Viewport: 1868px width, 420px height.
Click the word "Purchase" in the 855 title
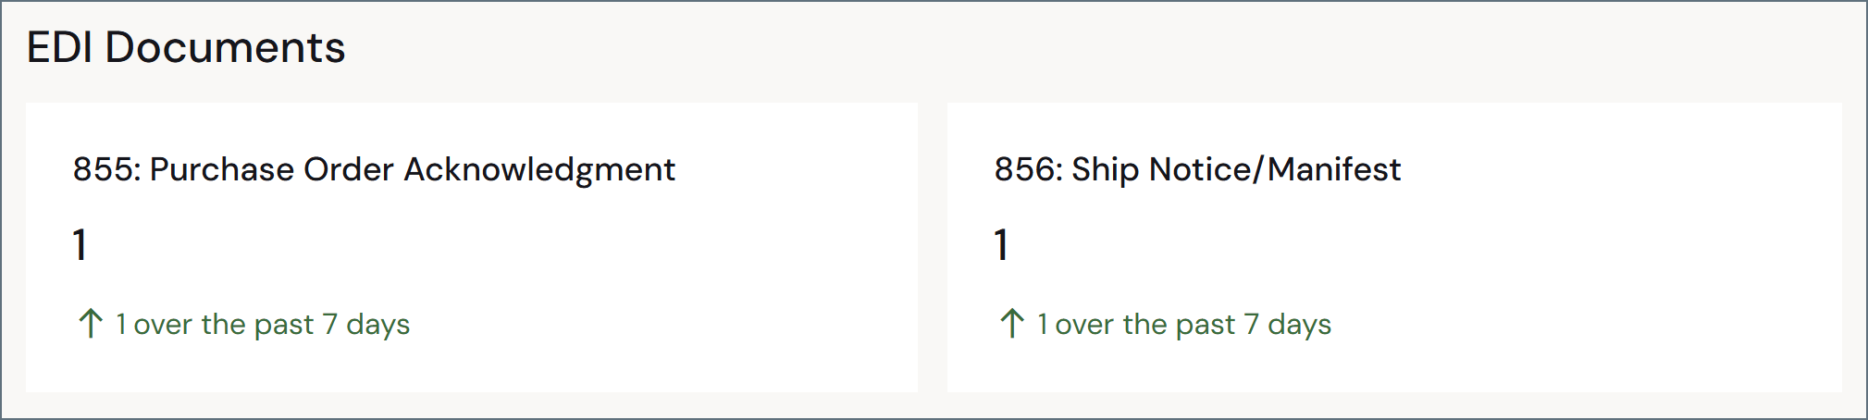[x=222, y=170]
